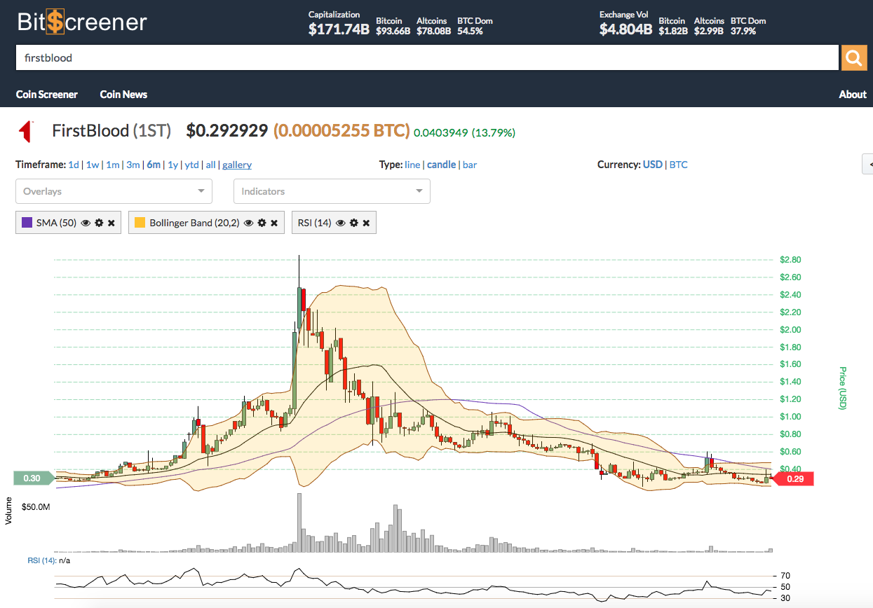Screen dimensions: 873x608
Task: Click search field containing firstblood
Action: (427, 58)
